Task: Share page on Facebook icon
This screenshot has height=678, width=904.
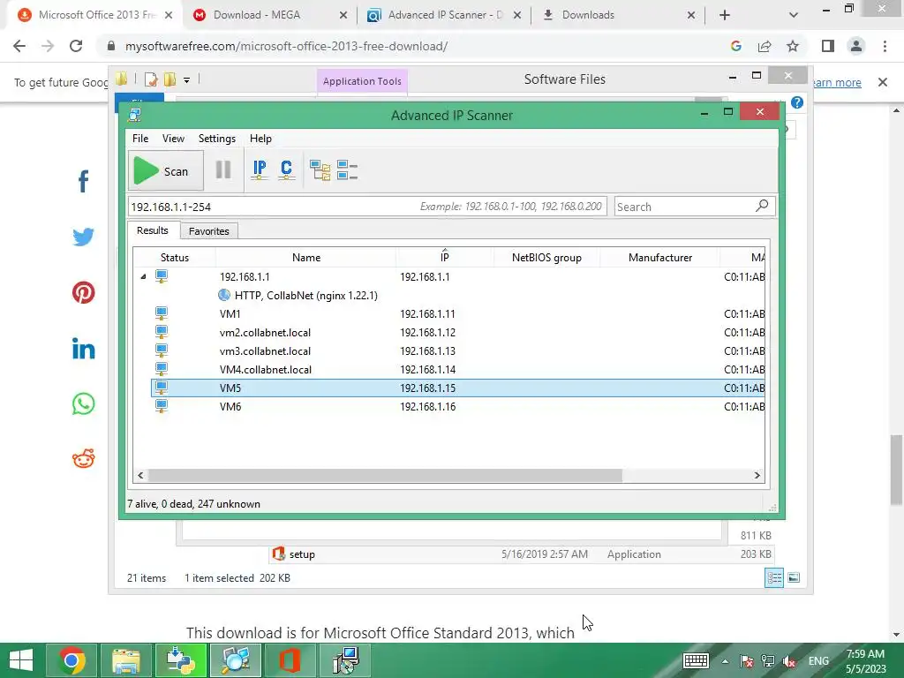Action: coord(84,181)
